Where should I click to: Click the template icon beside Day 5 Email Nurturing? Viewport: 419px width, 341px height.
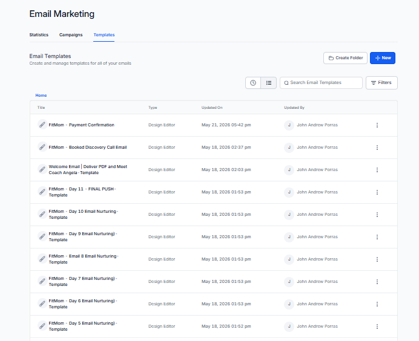[x=42, y=326]
